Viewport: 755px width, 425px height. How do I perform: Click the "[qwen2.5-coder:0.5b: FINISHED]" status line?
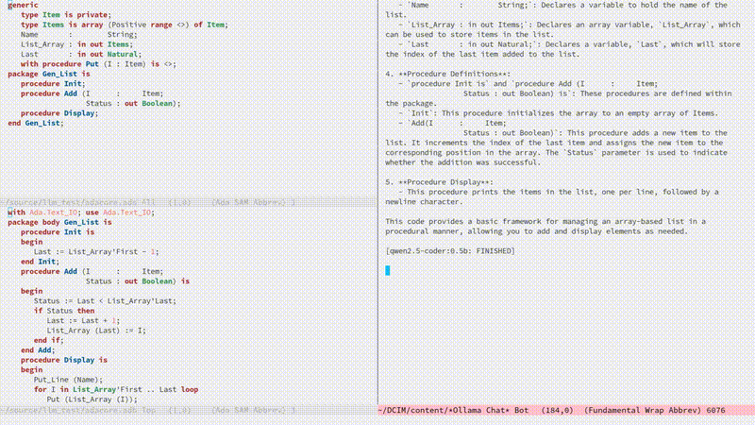click(450, 251)
